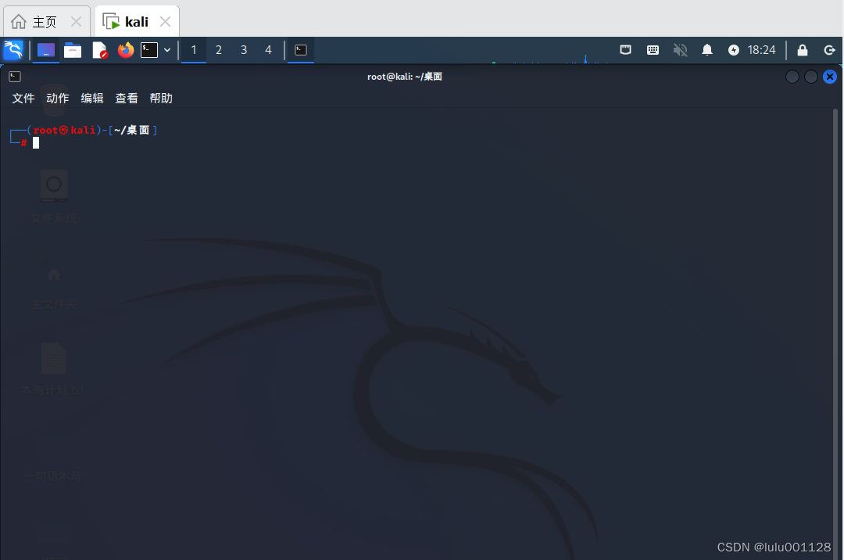Open the file manager from the taskbar
844x560 pixels.
tap(73, 49)
